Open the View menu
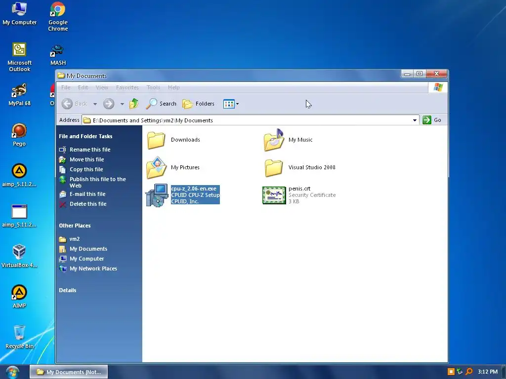The image size is (506, 379). point(102,87)
